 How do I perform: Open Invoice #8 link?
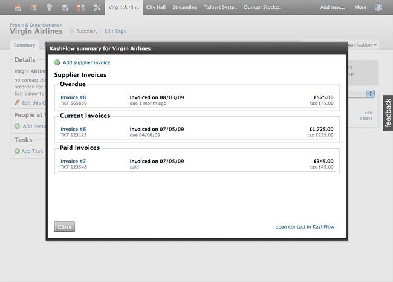(73, 97)
